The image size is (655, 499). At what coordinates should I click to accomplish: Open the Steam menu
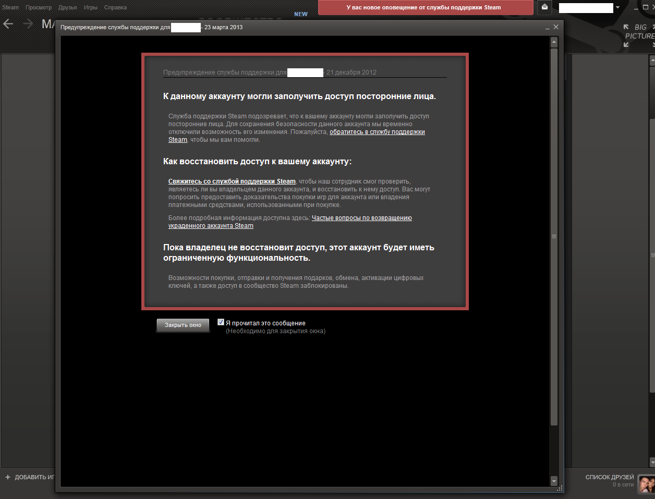(x=10, y=7)
